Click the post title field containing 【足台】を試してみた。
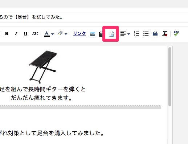Screen dimensions: 188x144 tap(94, 17)
